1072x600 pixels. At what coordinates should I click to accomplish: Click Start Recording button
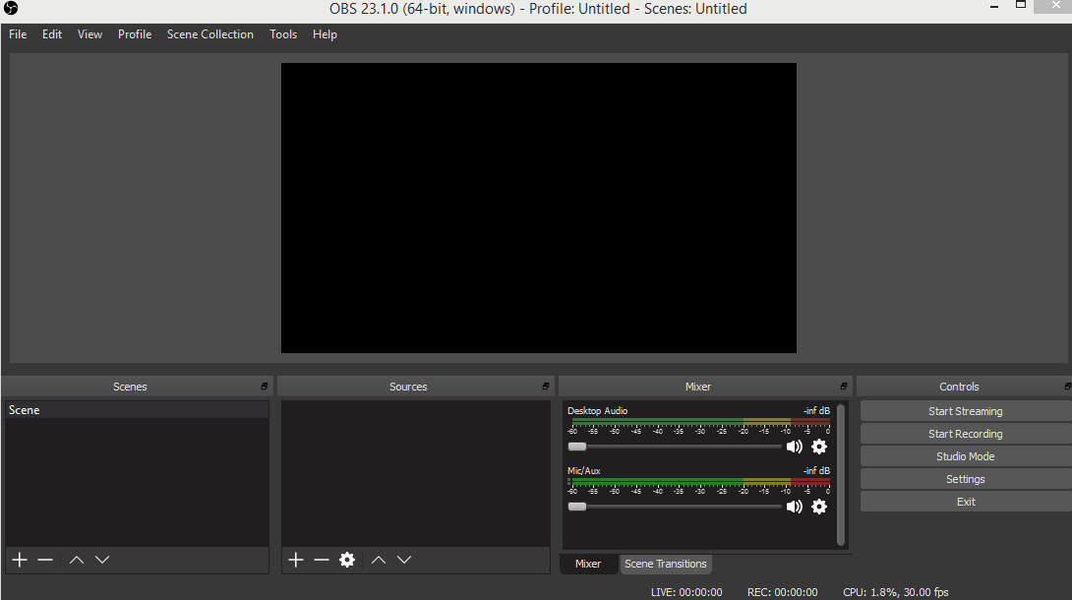(x=966, y=434)
